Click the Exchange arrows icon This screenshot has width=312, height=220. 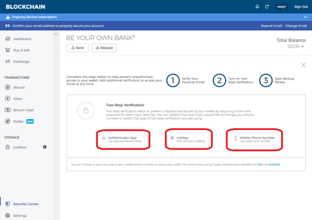8,61
